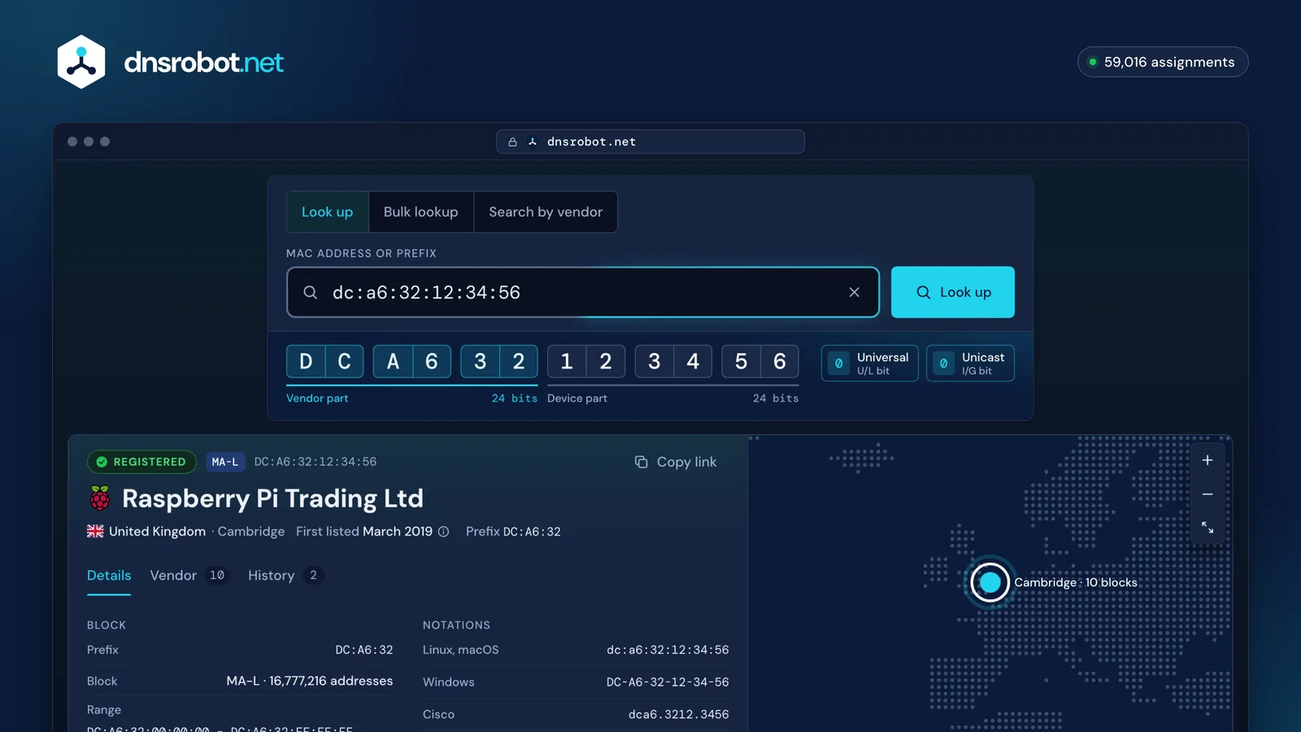Zoom out the map with the minus icon
The height and width of the screenshot is (732, 1301).
1207,494
